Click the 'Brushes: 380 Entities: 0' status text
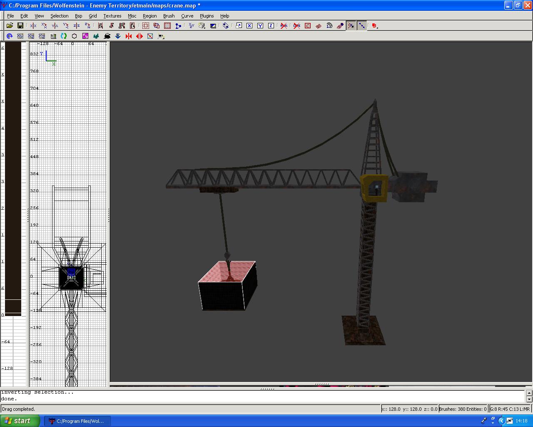Viewport: 533px width, 427px height. [463, 409]
